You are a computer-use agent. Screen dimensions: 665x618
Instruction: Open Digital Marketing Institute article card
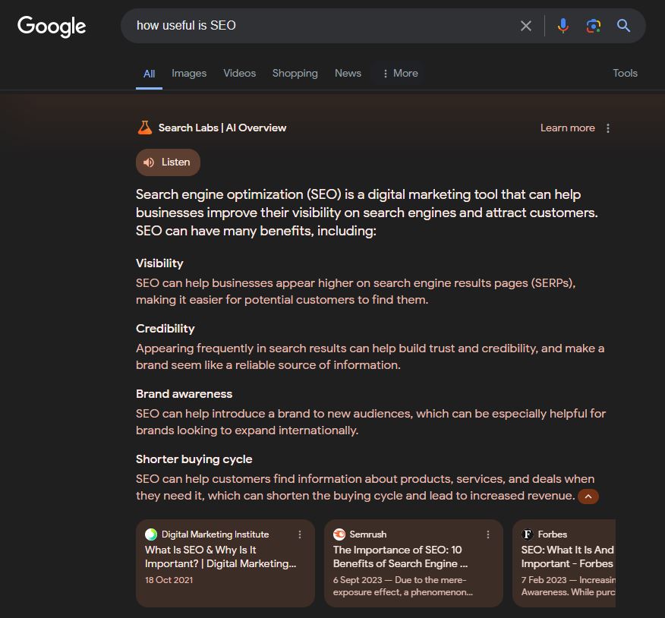pos(225,563)
